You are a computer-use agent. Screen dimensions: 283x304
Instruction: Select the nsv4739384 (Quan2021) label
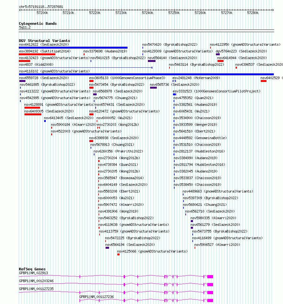[x=118, y=165]
